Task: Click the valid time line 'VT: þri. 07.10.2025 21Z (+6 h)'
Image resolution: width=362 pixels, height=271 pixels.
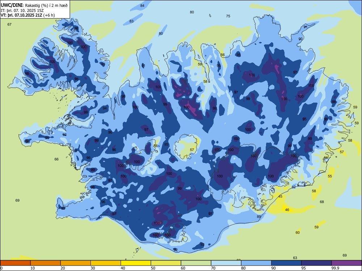Action: tap(28, 15)
